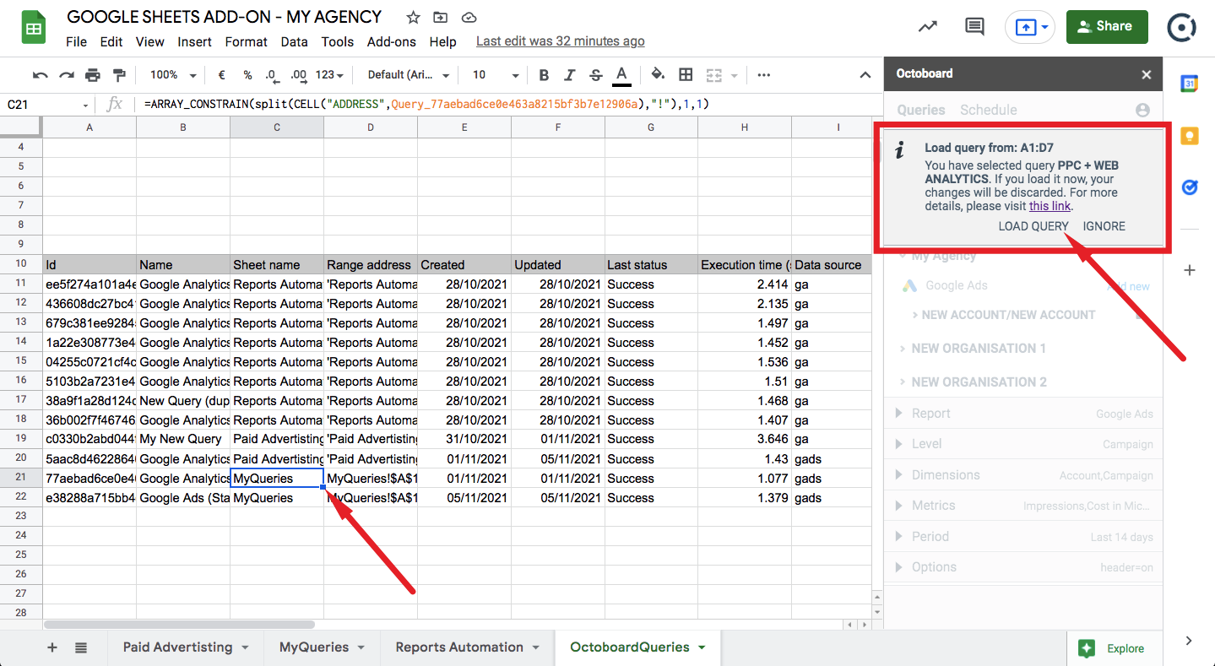Viewport: 1215px width, 666px height.
Task: Open the fill color picker
Action: click(659, 74)
